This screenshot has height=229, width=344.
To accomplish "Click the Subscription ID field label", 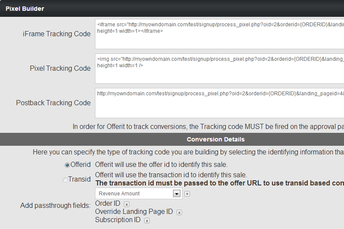I will click(x=117, y=220).
